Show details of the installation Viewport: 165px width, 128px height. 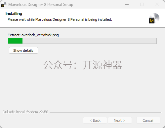click(x=23, y=50)
